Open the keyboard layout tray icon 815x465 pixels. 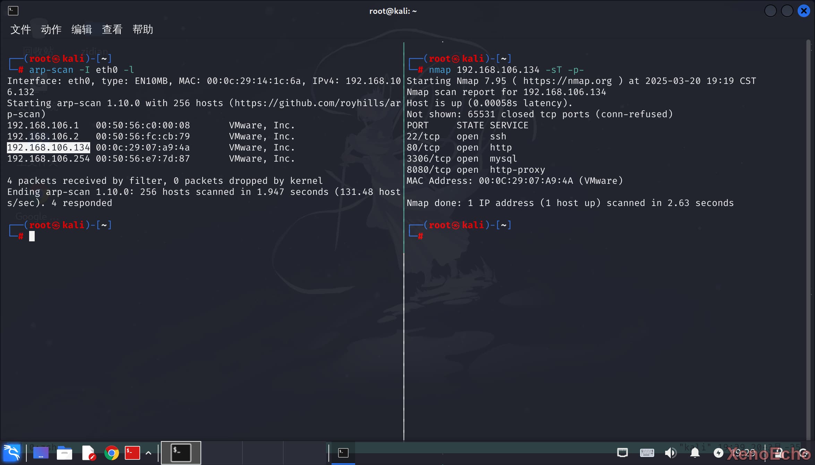tap(647, 453)
